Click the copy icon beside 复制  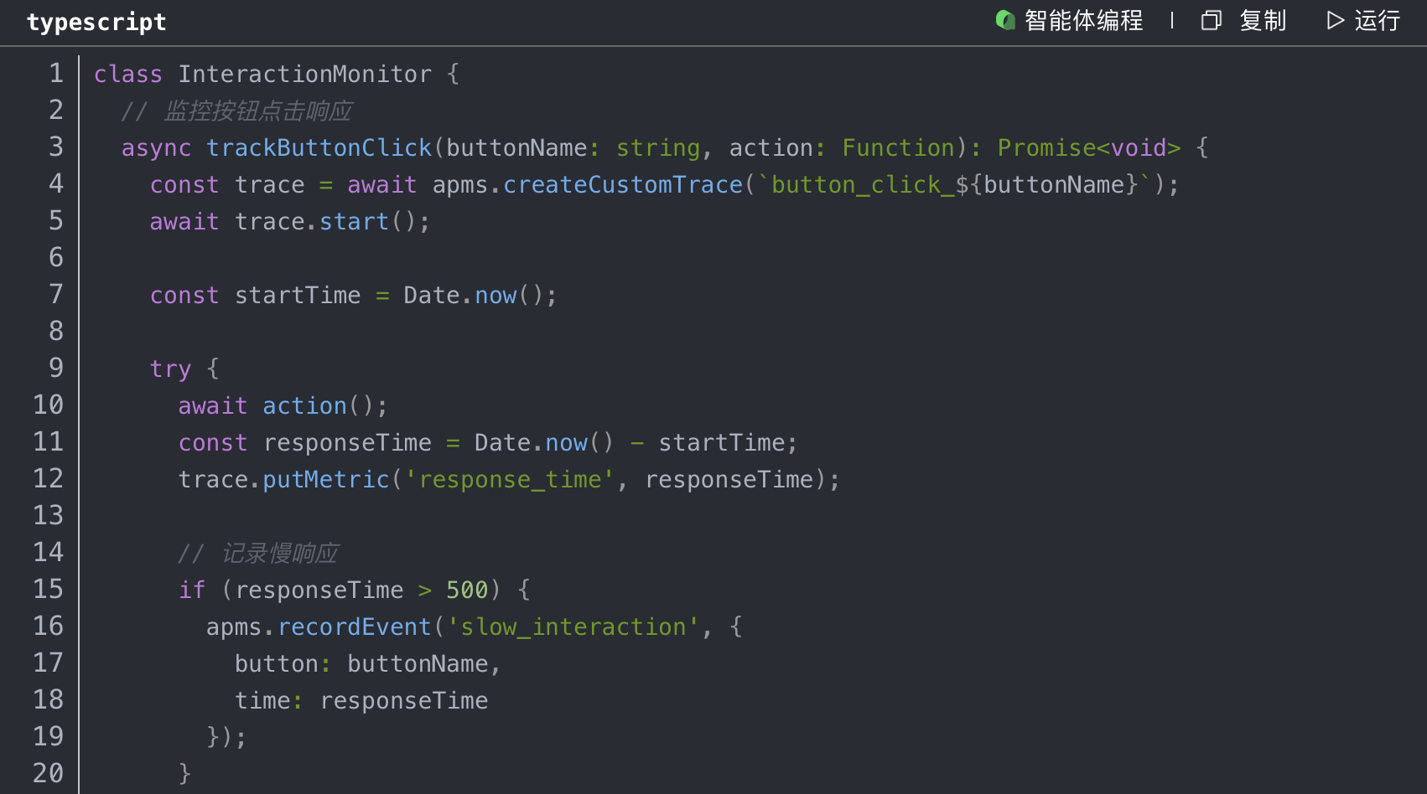click(1211, 20)
